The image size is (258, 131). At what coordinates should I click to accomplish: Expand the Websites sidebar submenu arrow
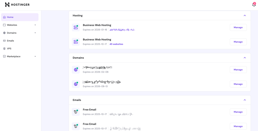35,25
